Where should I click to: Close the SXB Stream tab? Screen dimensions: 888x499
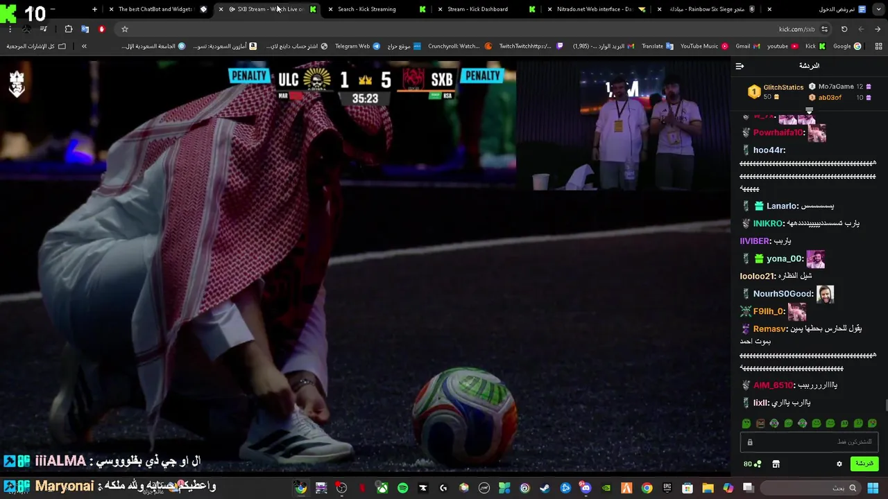221,9
